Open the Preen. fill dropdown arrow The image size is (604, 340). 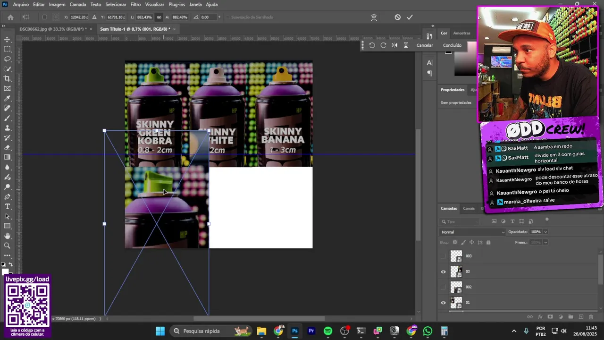click(545, 242)
